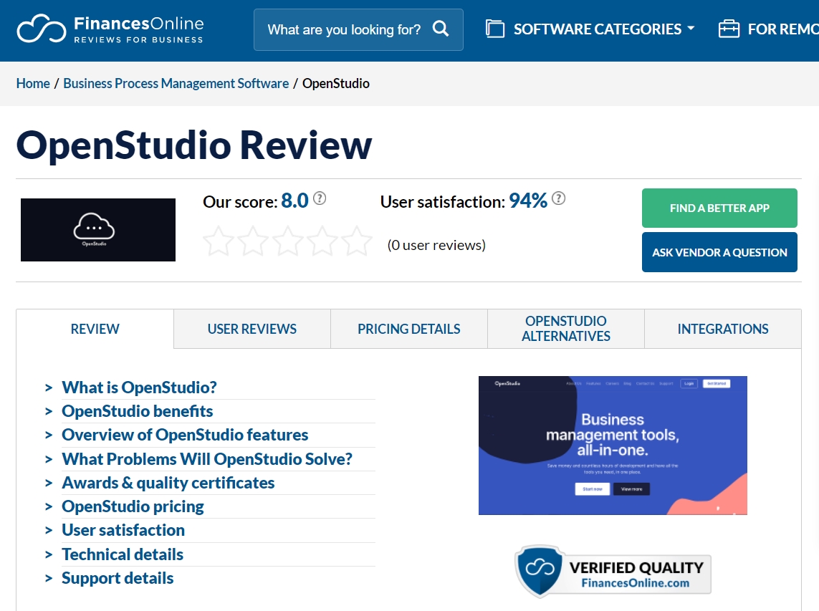Switch to the User Reviews tab
Screen dimensions: 819x611
click(252, 329)
